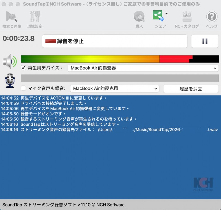Click the SoundTap v 11.10 status bar text
The height and width of the screenshot is (210, 221).
pyautogui.click(x=64, y=205)
